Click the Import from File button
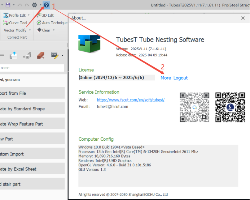This screenshot has height=200, width=250. 32,93
